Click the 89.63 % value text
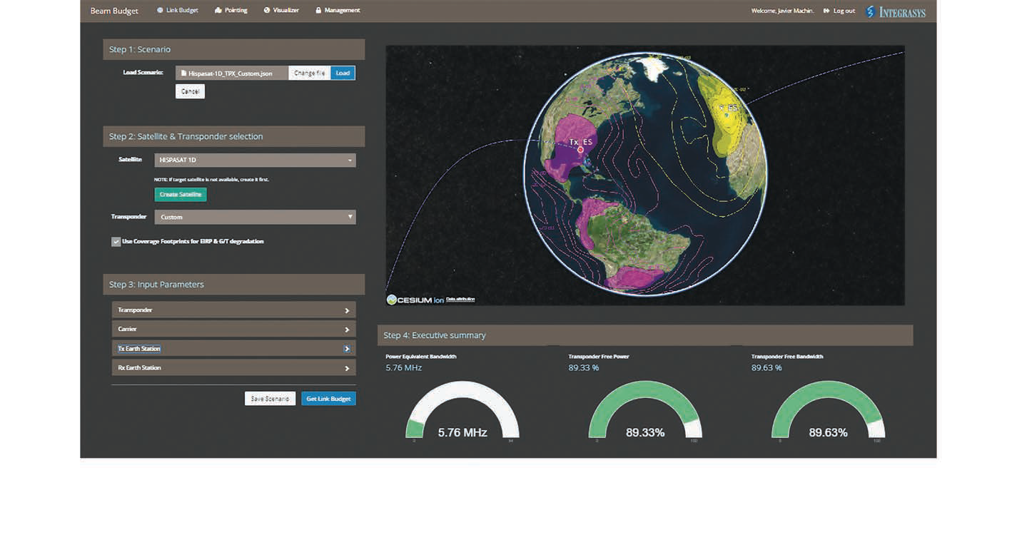Screen dimensions: 1017x535 (x=767, y=368)
